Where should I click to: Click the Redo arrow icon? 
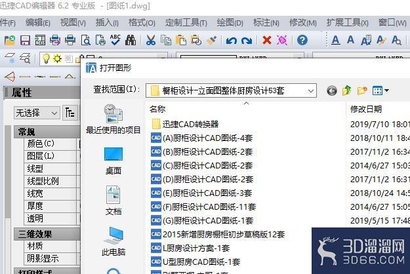(247, 41)
